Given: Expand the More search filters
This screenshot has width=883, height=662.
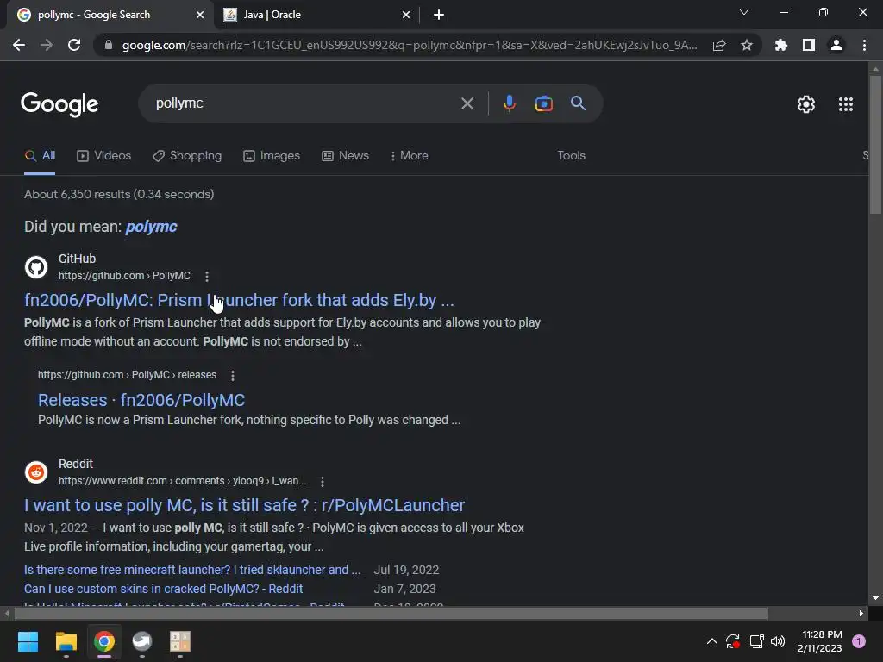Looking at the screenshot, I should (409, 155).
